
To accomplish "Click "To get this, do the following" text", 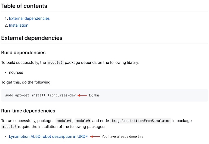I will [x=26, y=82].
